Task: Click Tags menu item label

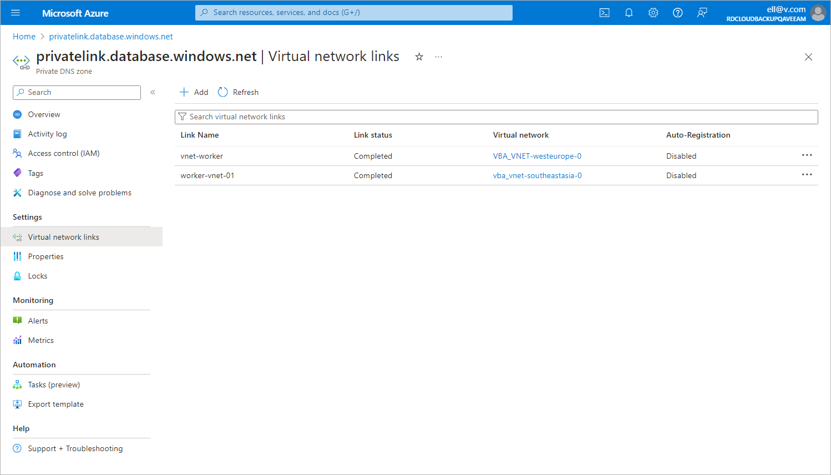Action: (x=36, y=173)
